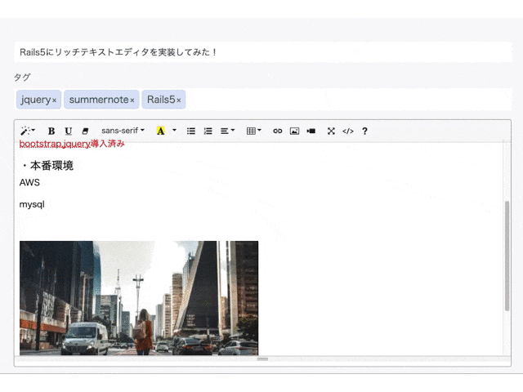
Task: Expand the text color palette arrow
Action: pos(174,131)
